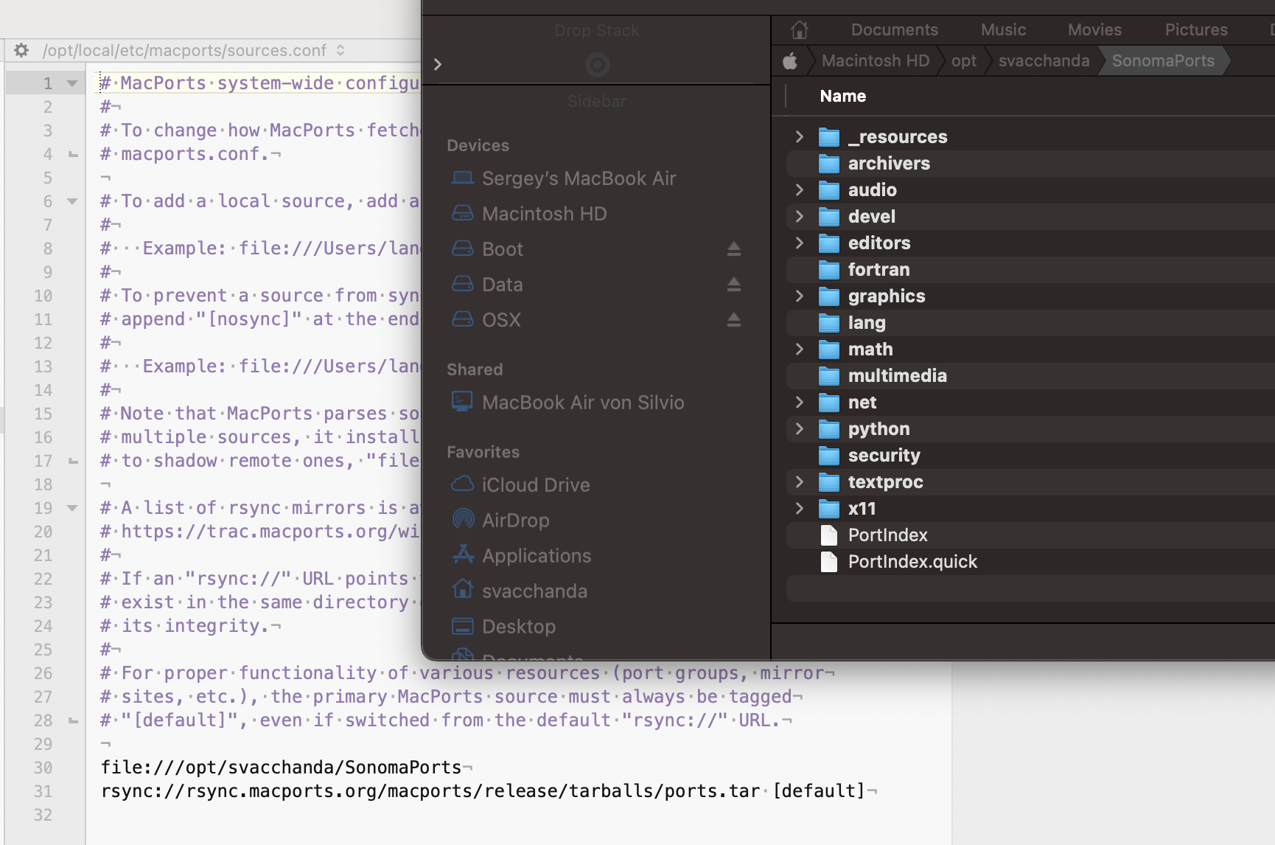Select the graphics folder icon
This screenshot has width=1275, height=845.
click(x=829, y=296)
